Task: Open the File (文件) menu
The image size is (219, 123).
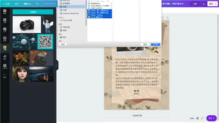Action: coord(17,4)
